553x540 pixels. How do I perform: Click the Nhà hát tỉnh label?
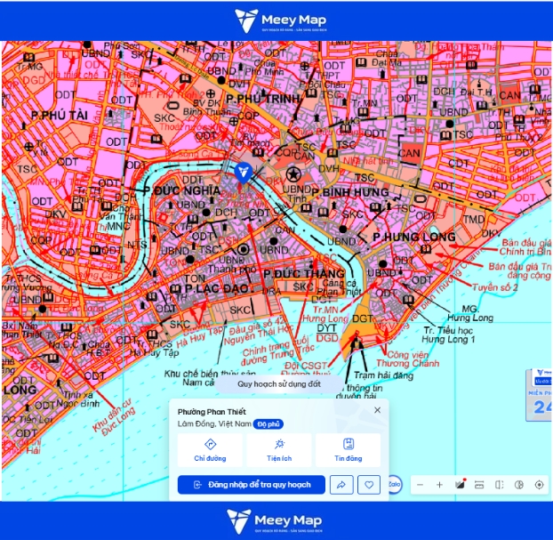368,161
